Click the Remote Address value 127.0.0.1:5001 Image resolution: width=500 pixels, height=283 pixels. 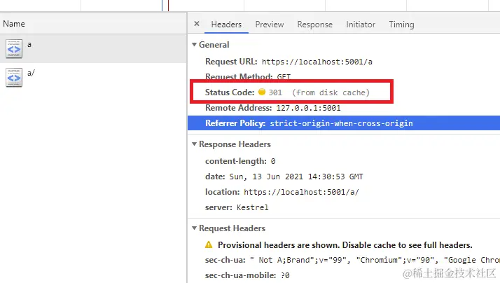tap(308, 108)
